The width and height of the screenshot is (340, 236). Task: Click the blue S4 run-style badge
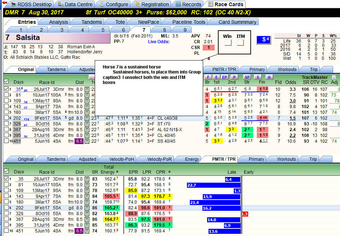(x=264, y=40)
